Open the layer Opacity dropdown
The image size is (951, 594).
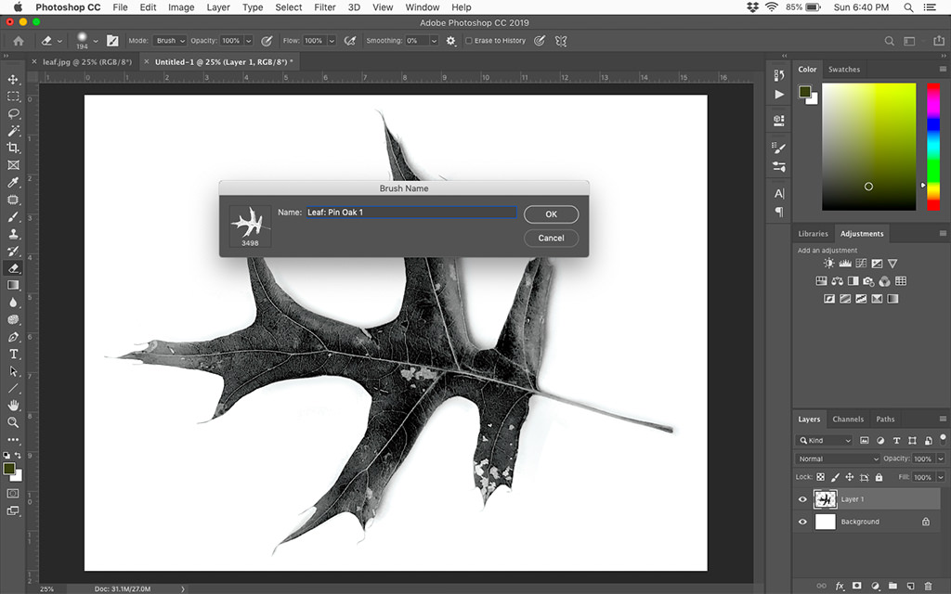click(941, 458)
